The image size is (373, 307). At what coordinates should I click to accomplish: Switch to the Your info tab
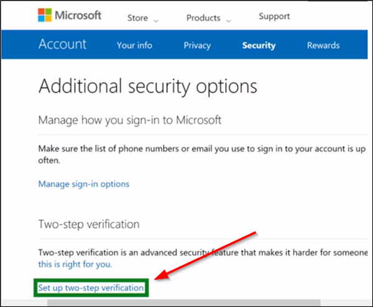(x=136, y=45)
